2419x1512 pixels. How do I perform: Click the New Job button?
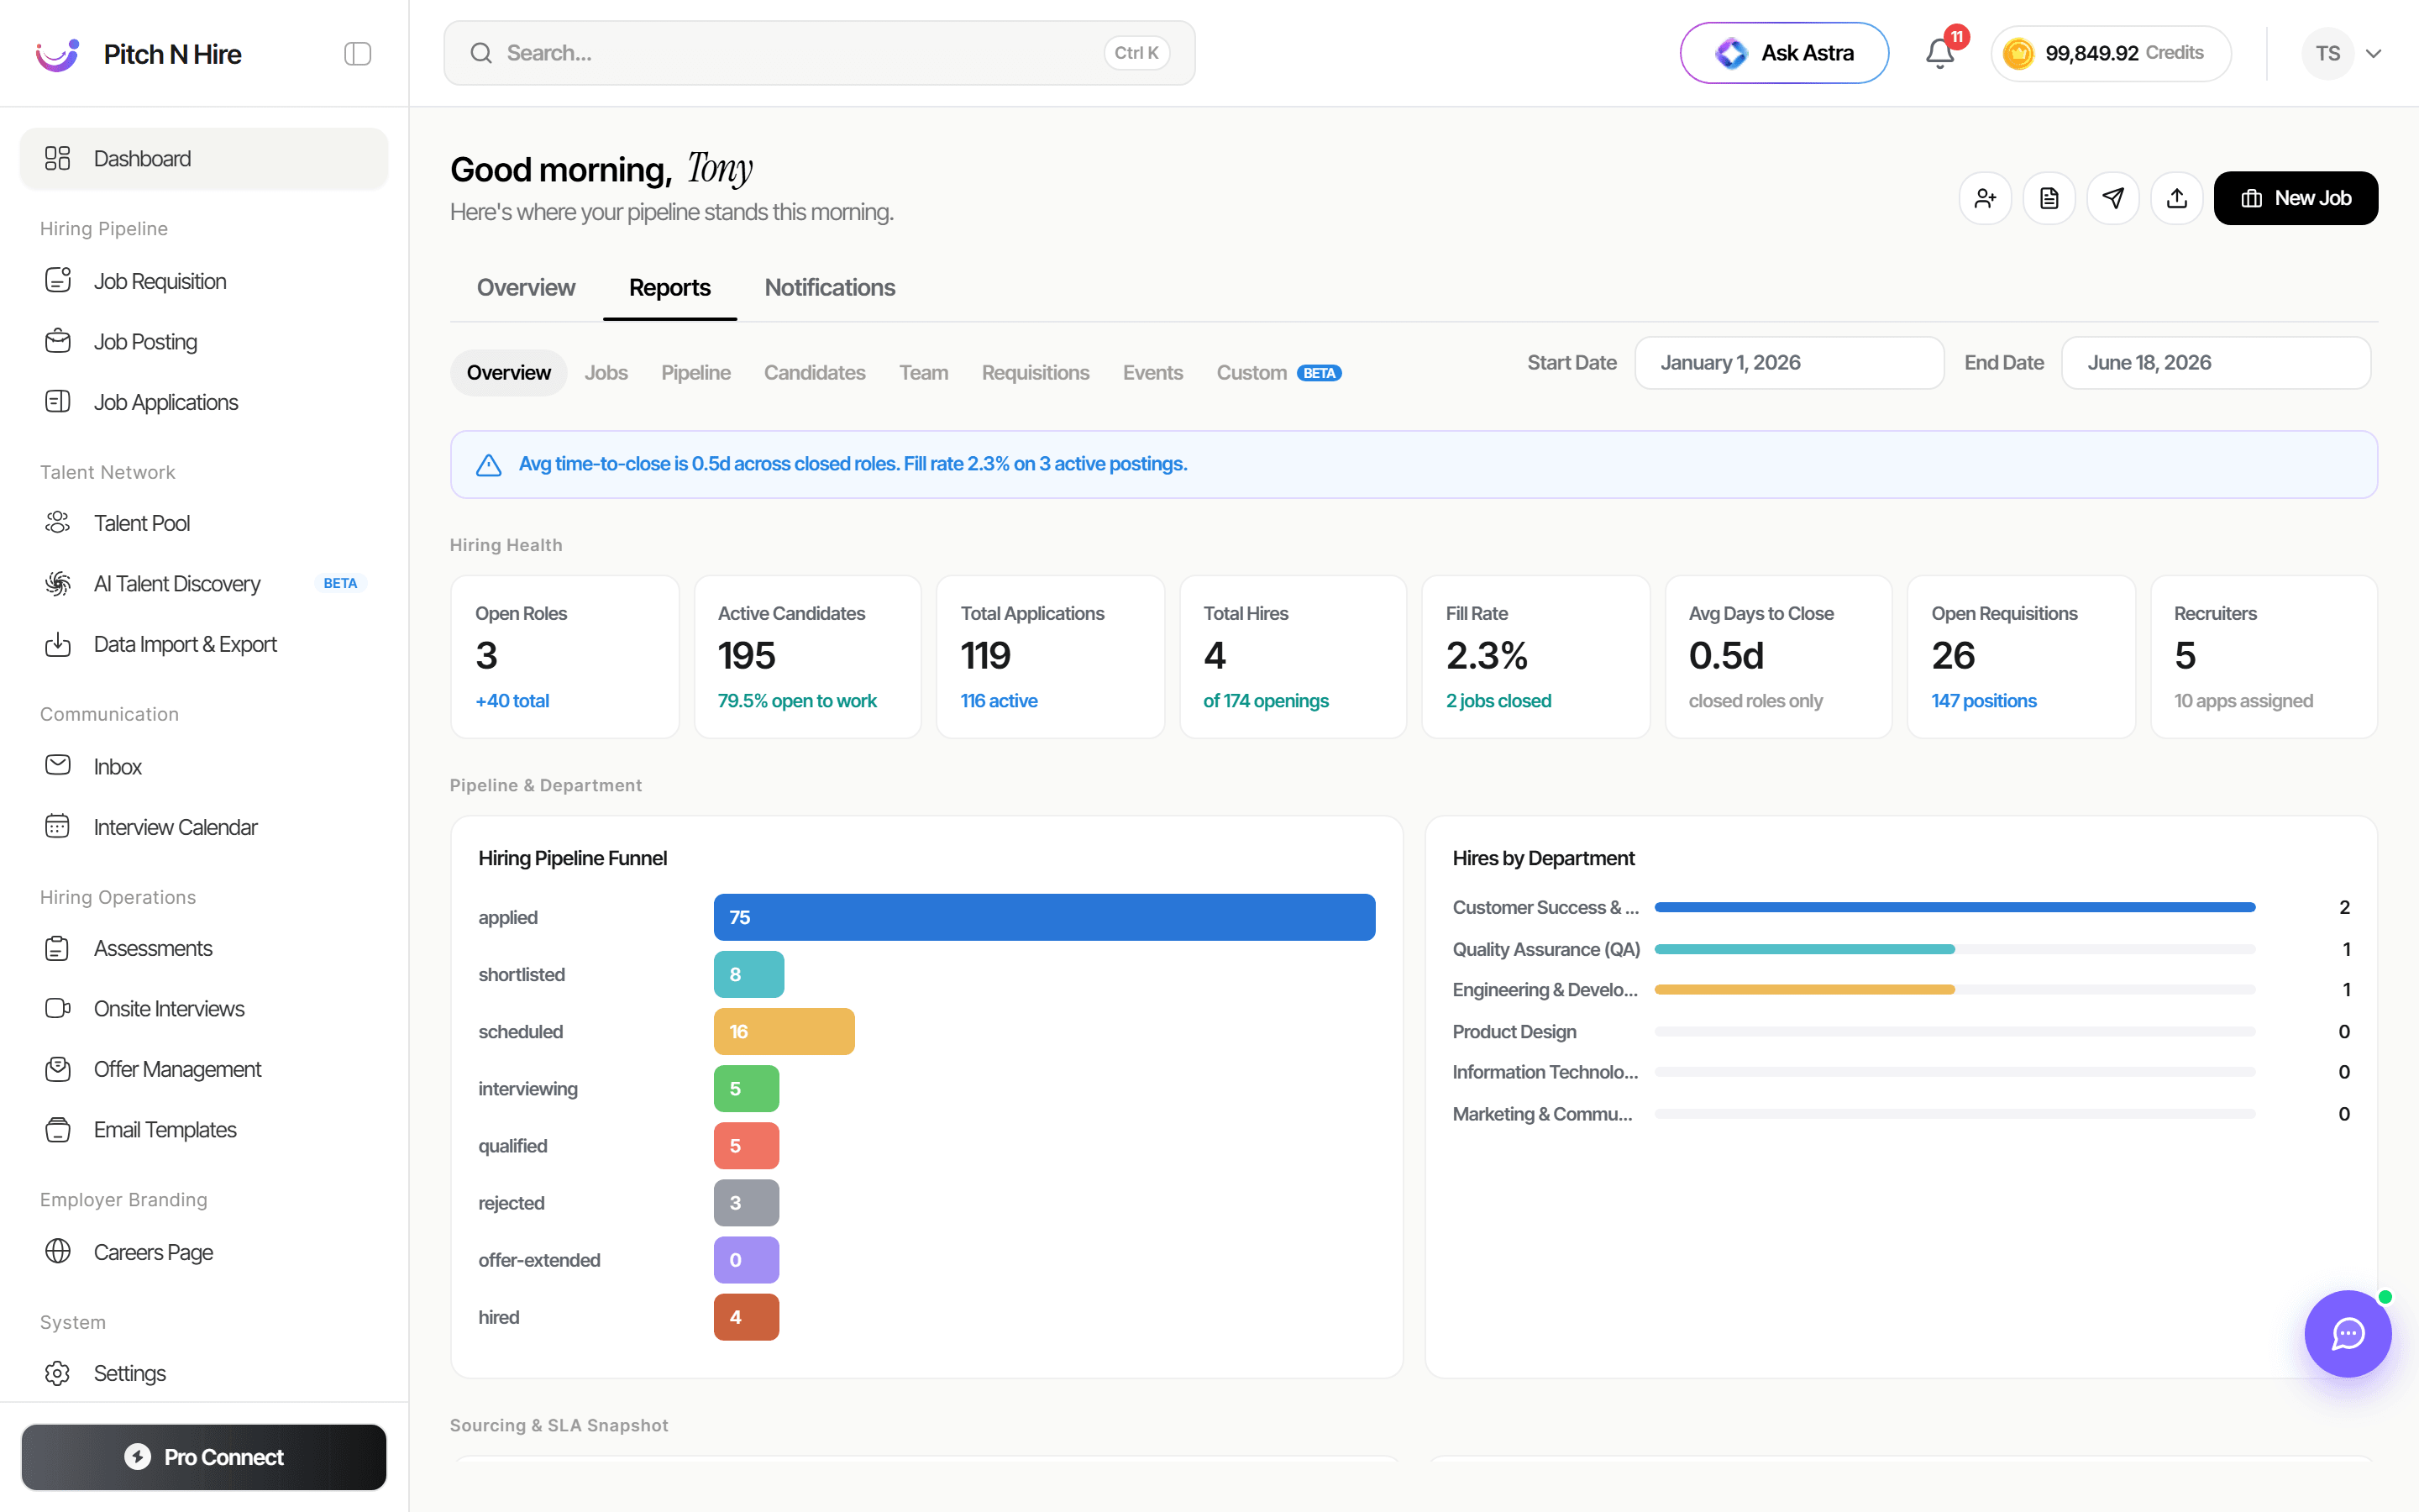2295,198
